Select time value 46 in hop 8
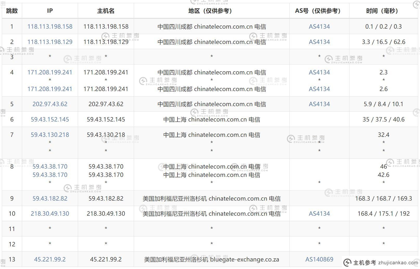Image resolution: width=420 pixels, height=269 pixels. [384, 166]
